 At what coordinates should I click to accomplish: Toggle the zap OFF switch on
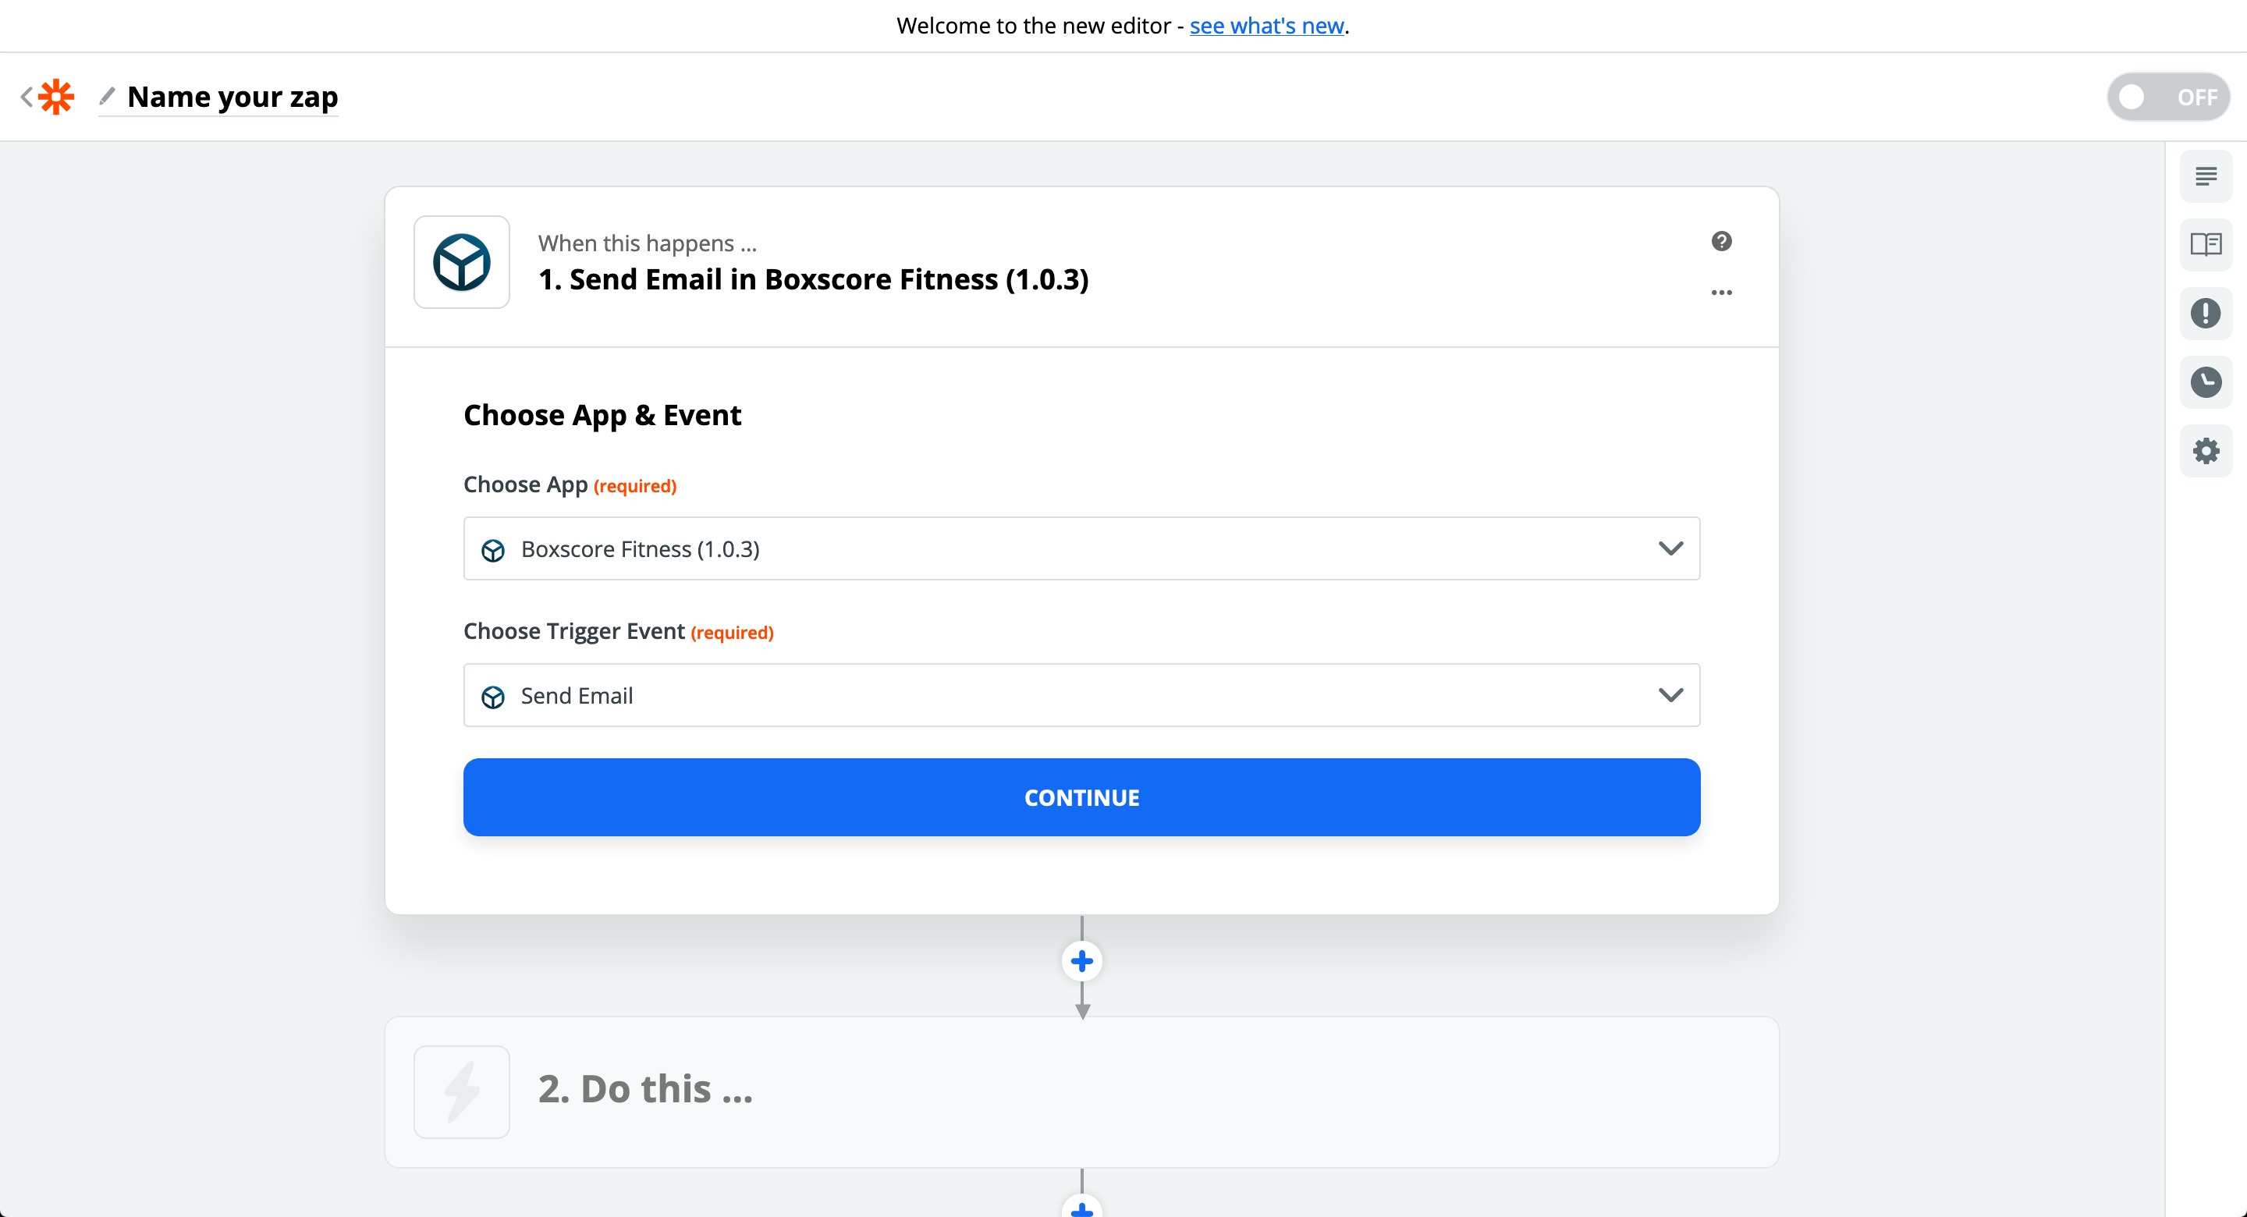(x=2168, y=97)
